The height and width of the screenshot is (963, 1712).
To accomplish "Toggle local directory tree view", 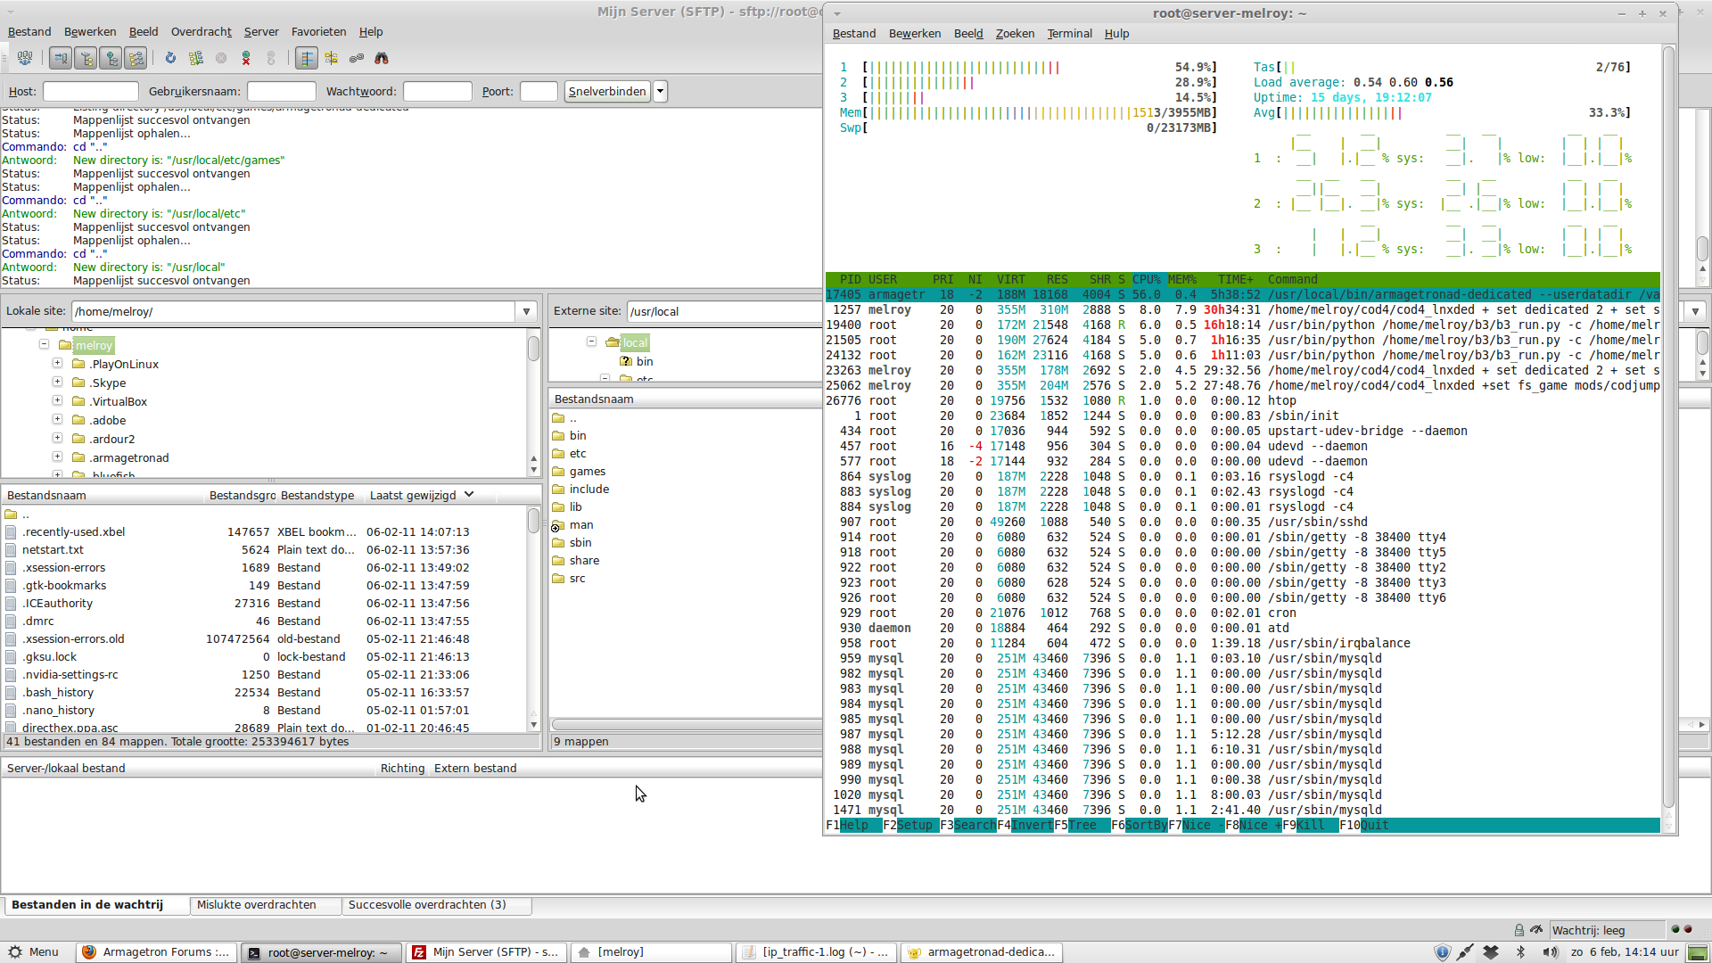I will [x=86, y=58].
